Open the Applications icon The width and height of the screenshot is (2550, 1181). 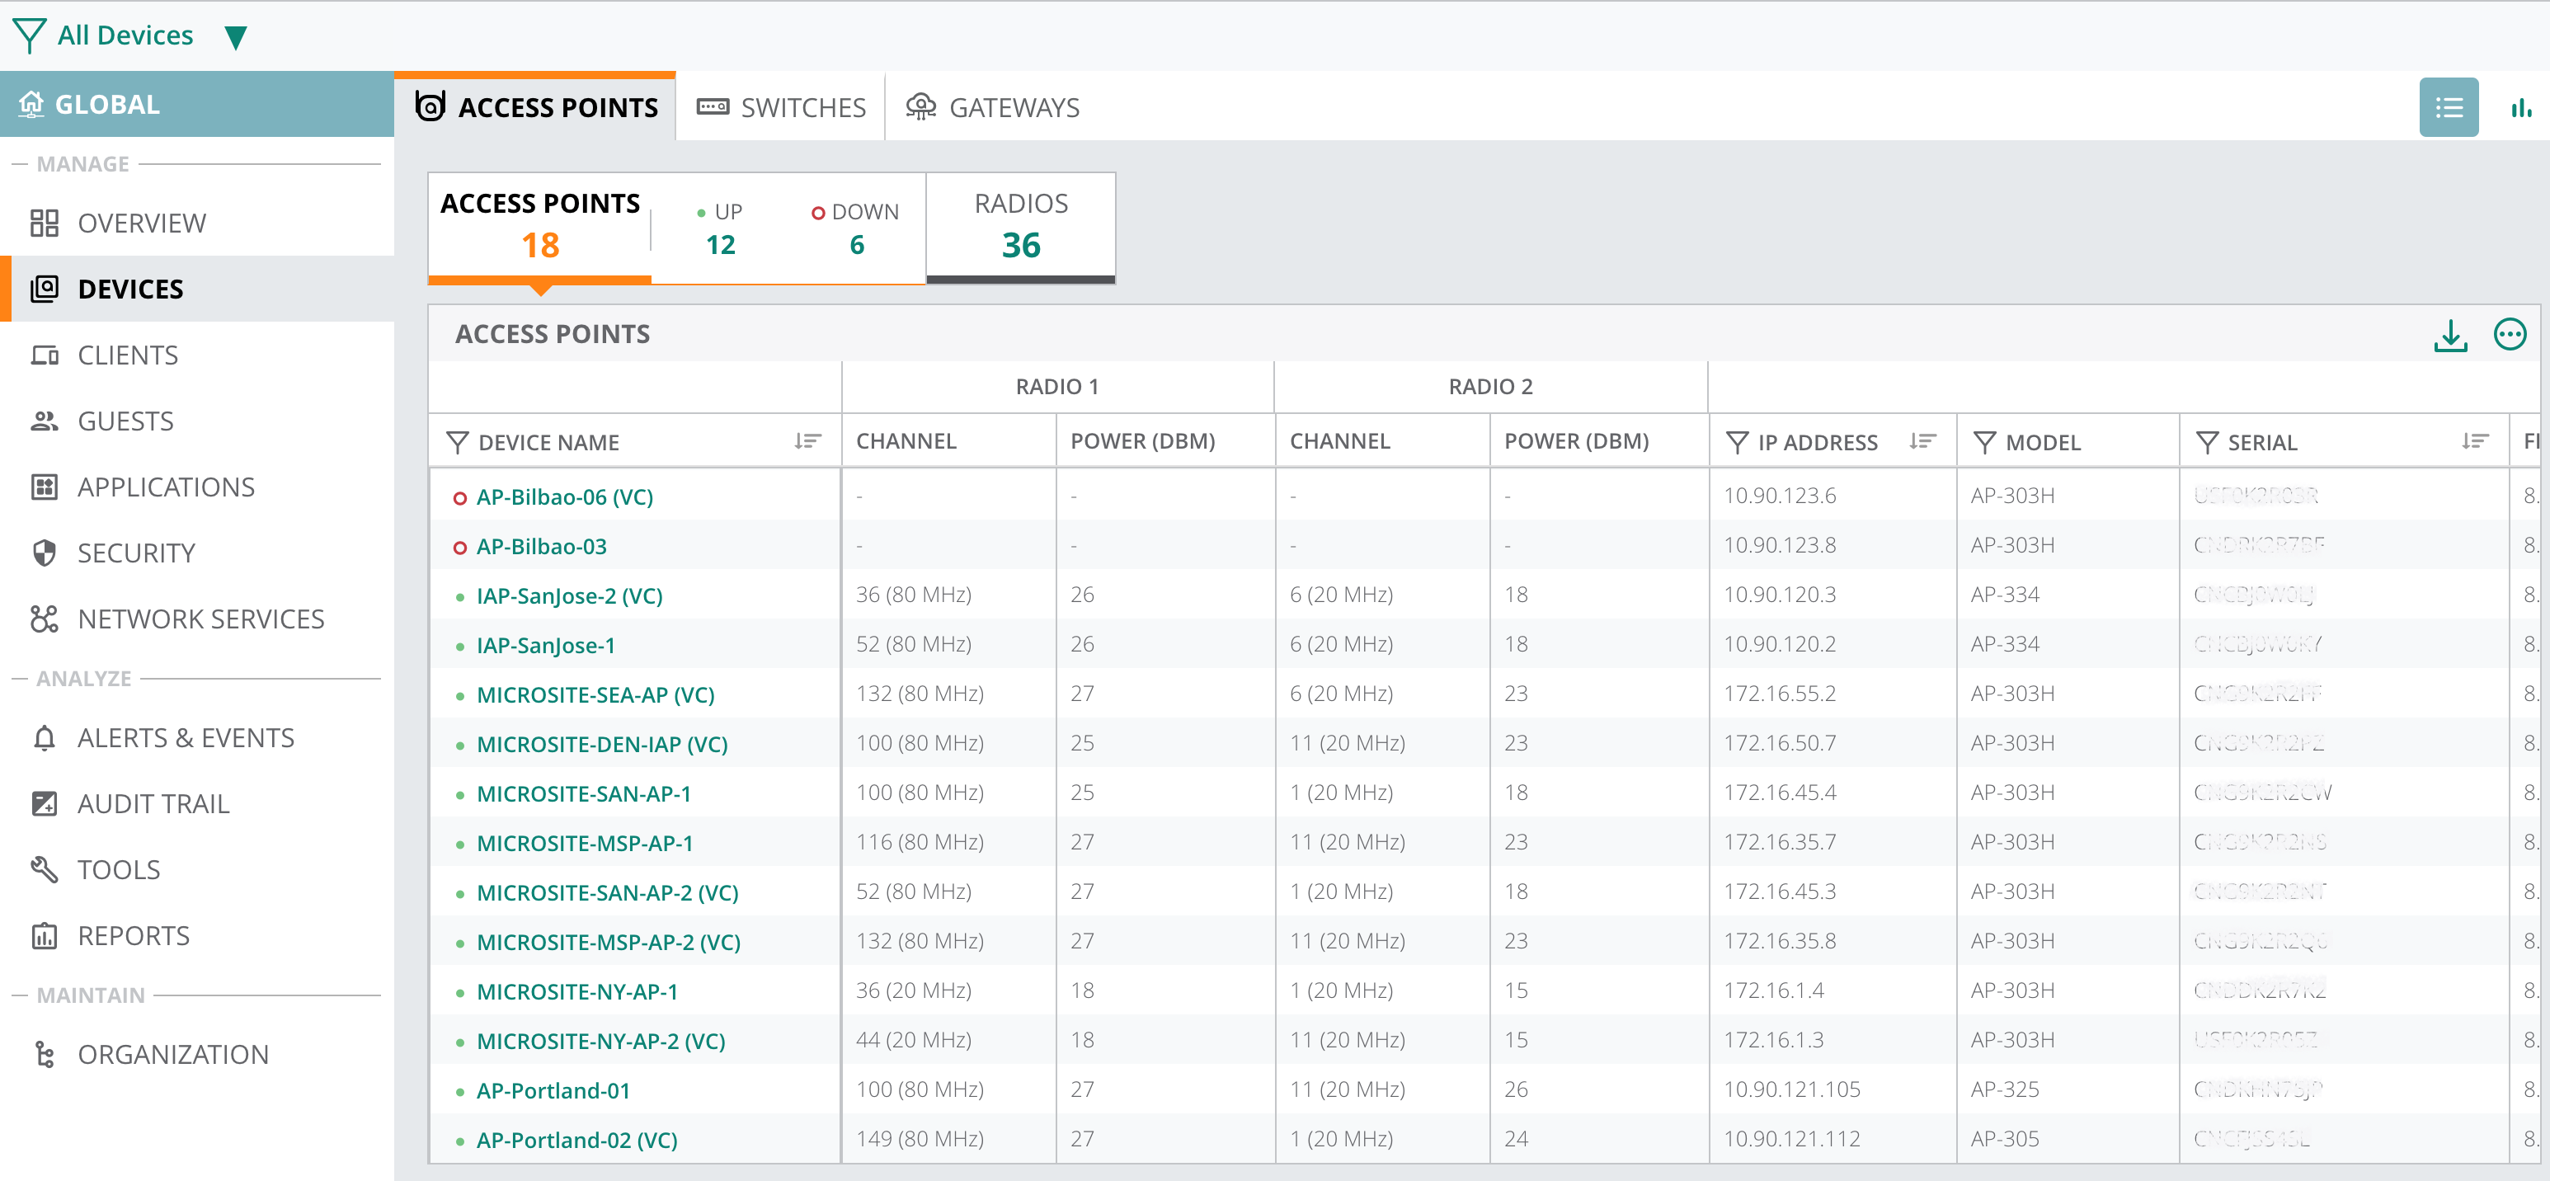45,487
